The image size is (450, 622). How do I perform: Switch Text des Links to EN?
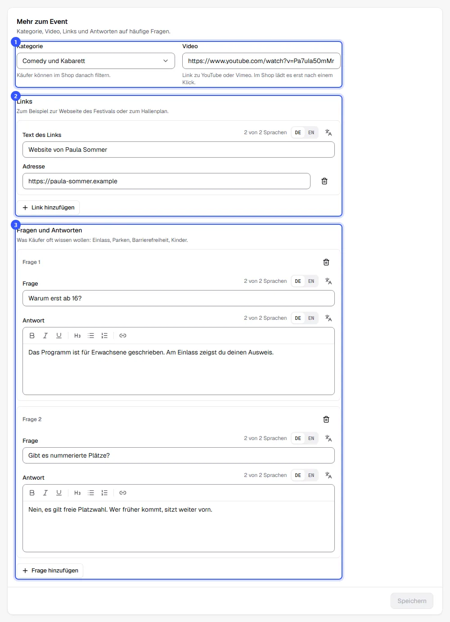point(311,132)
